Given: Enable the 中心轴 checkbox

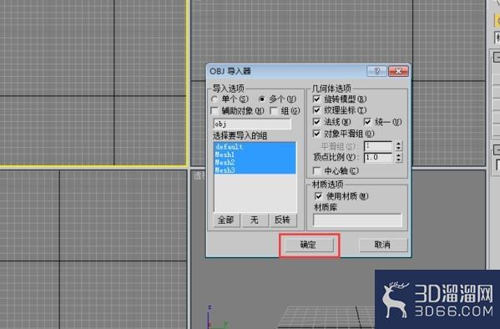Looking at the screenshot, I should tap(316, 170).
